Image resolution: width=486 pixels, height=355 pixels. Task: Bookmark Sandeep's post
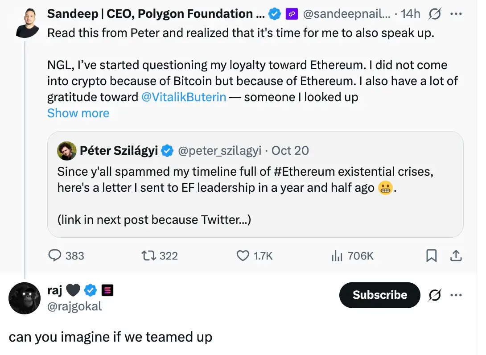point(431,256)
